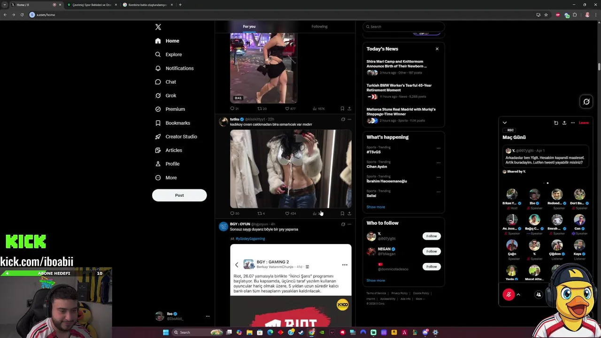Collapse the Maç Günü Space panel
This screenshot has width=601, height=338.
(505, 123)
